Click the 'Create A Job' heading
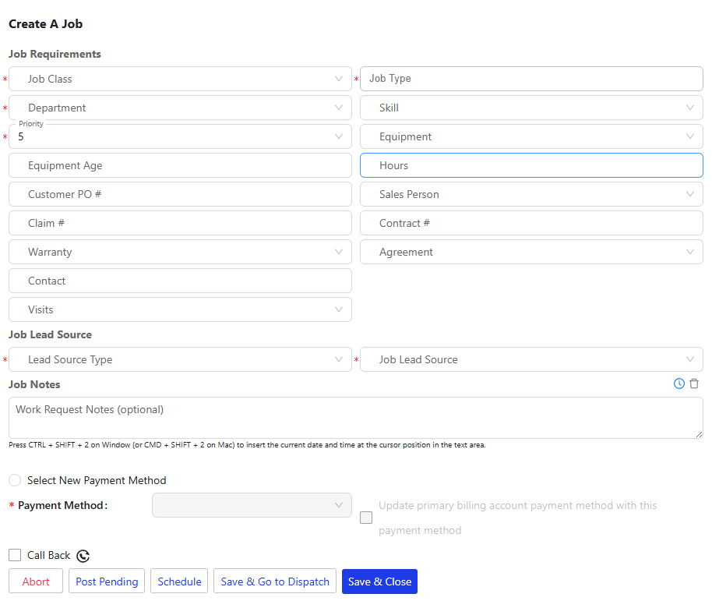 coord(45,24)
